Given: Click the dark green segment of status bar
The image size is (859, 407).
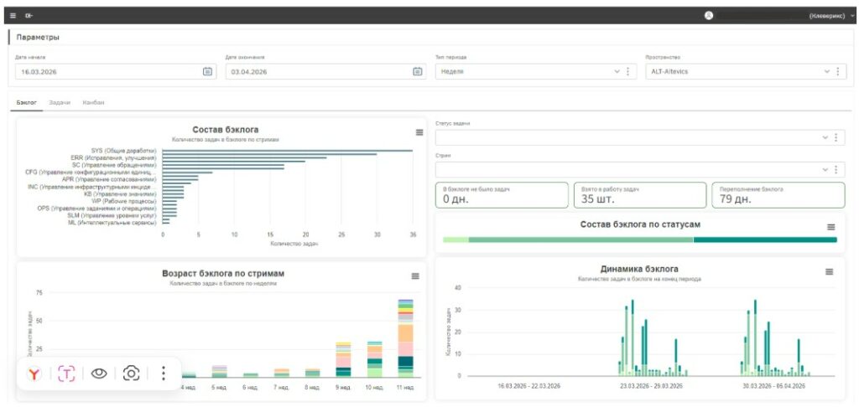Looking at the screenshot, I should pos(765,240).
